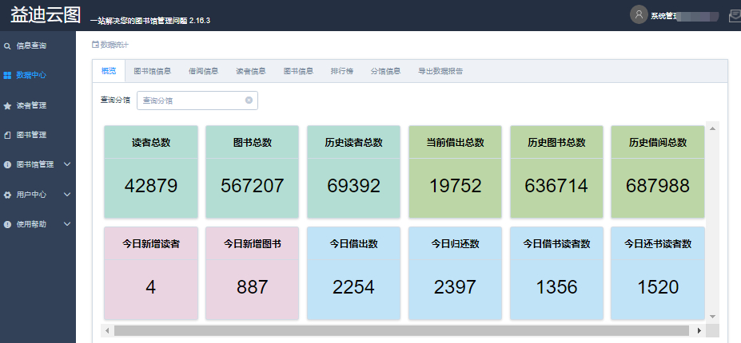Image resolution: width=741 pixels, height=343 pixels.
Task: Clear the 查询分馆 field with the x icon
Action: pos(249,101)
